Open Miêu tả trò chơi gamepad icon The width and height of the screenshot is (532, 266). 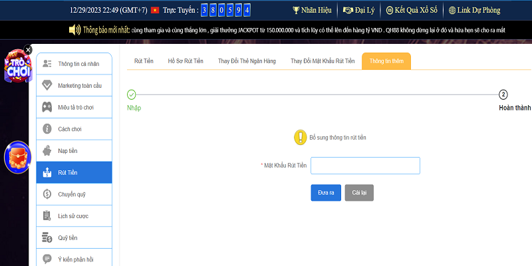(x=47, y=107)
